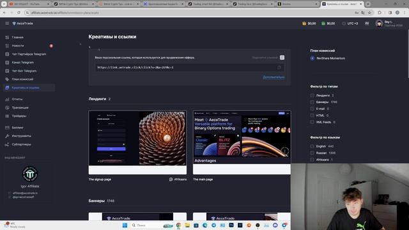
Task: Check the Afrikaans language filter
Action: [x=312, y=160]
